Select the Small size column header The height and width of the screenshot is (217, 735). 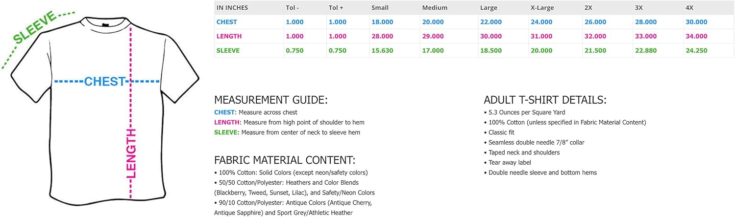381,8
